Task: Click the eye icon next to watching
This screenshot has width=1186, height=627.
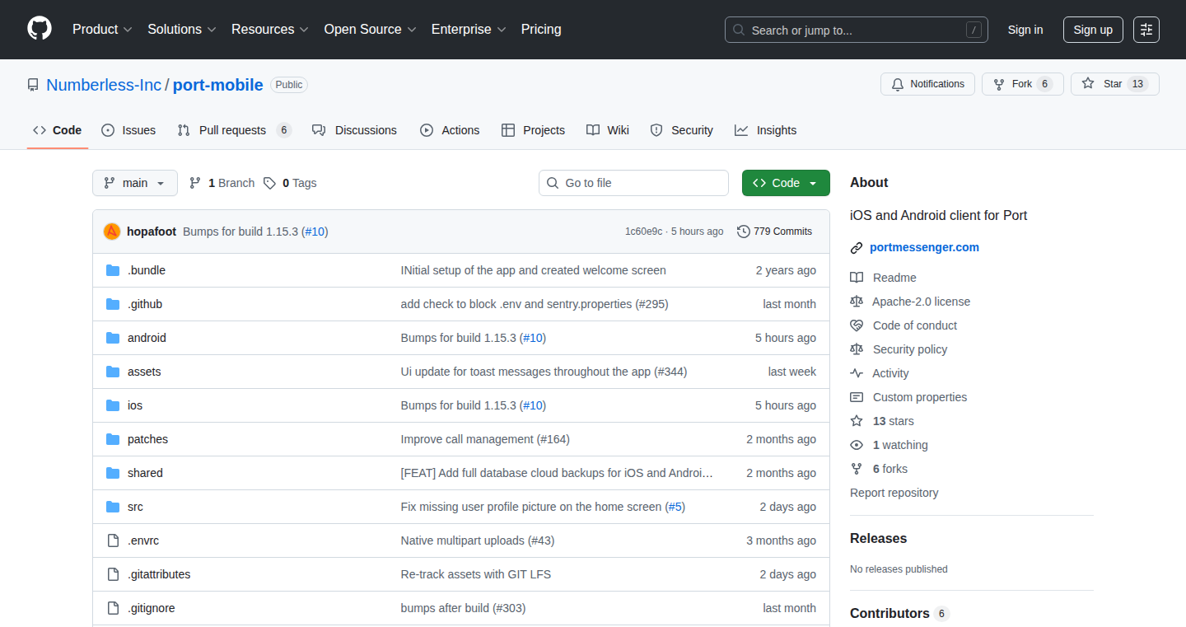Action: pyautogui.click(x=857, y=445)
